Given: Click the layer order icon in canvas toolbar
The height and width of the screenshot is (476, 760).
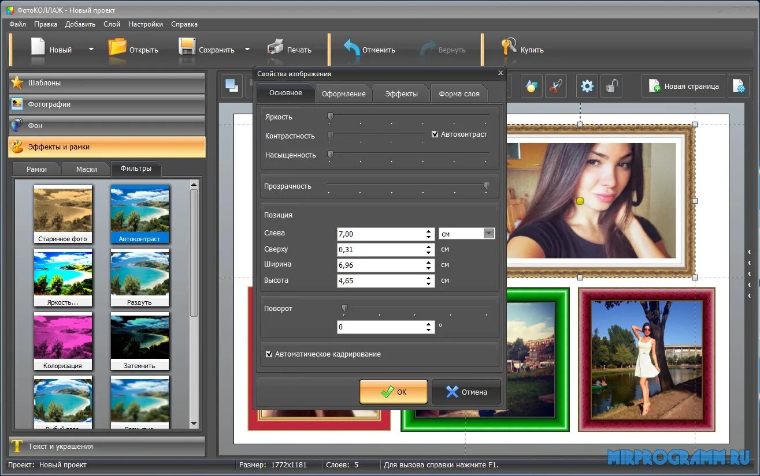Looking at the screenshot, I should pos(232,86).
